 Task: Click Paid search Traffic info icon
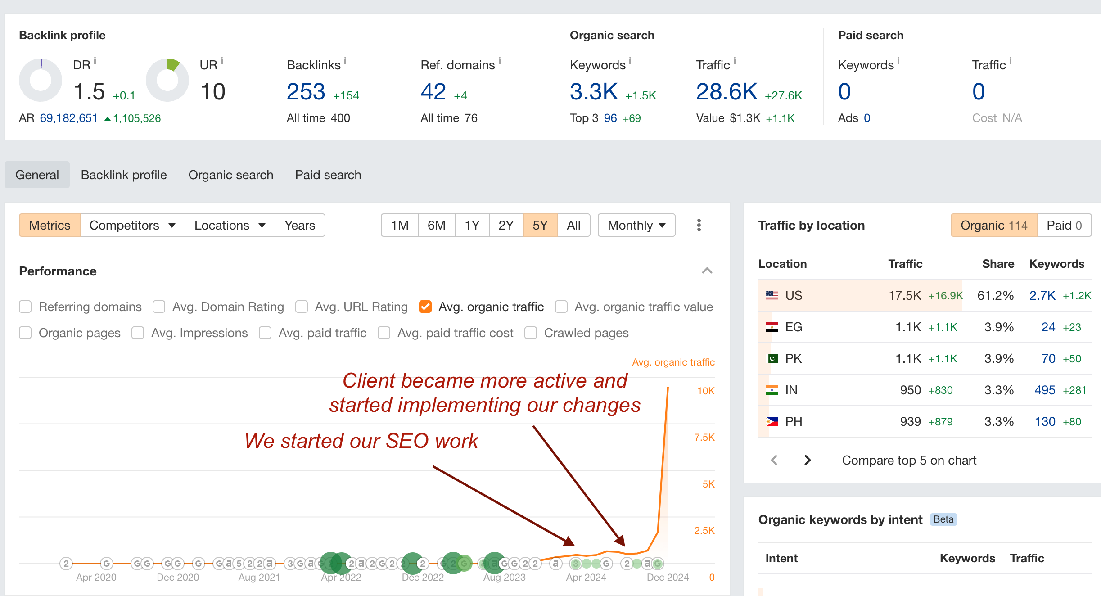pyautogui.click(x=1011, y=61)
